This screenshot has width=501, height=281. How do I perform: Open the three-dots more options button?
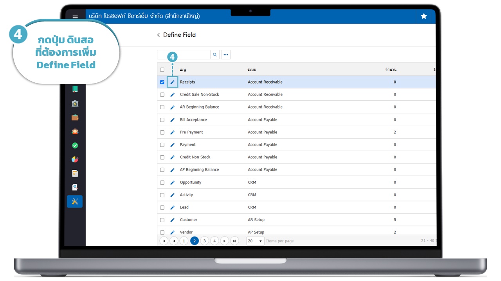[226, 55]
